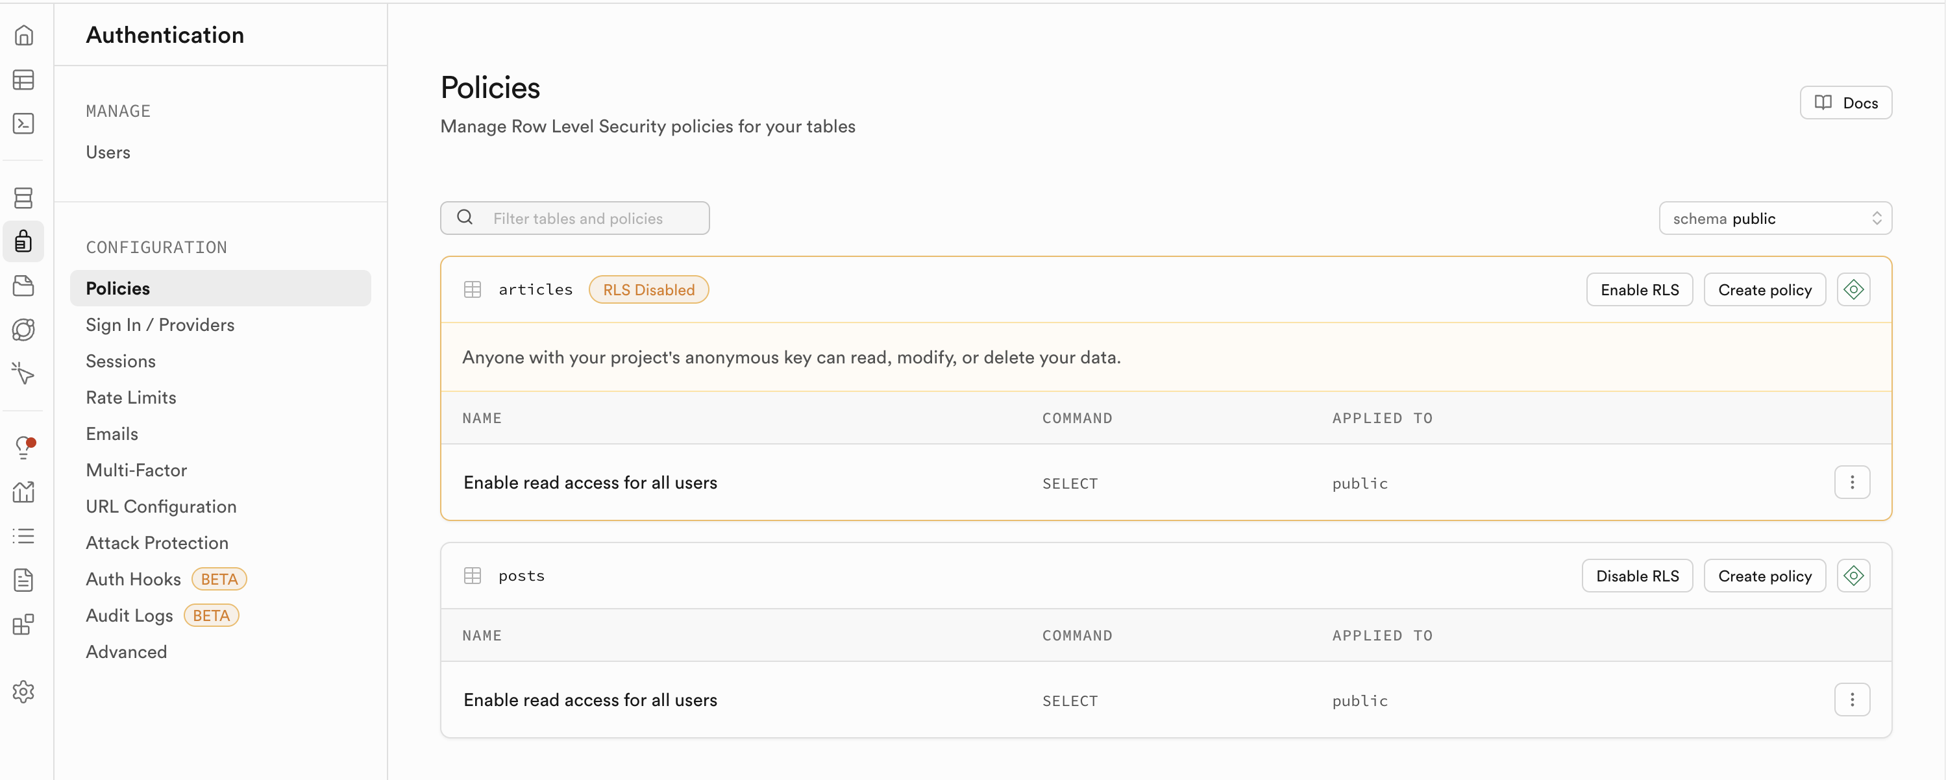This screenshot has width=1946, height=780.
Task: Open Storage icon in left sidebar
Action: [x=23, y=286]
